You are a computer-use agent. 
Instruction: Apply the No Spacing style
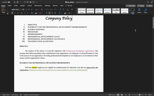tap(90, 11)
